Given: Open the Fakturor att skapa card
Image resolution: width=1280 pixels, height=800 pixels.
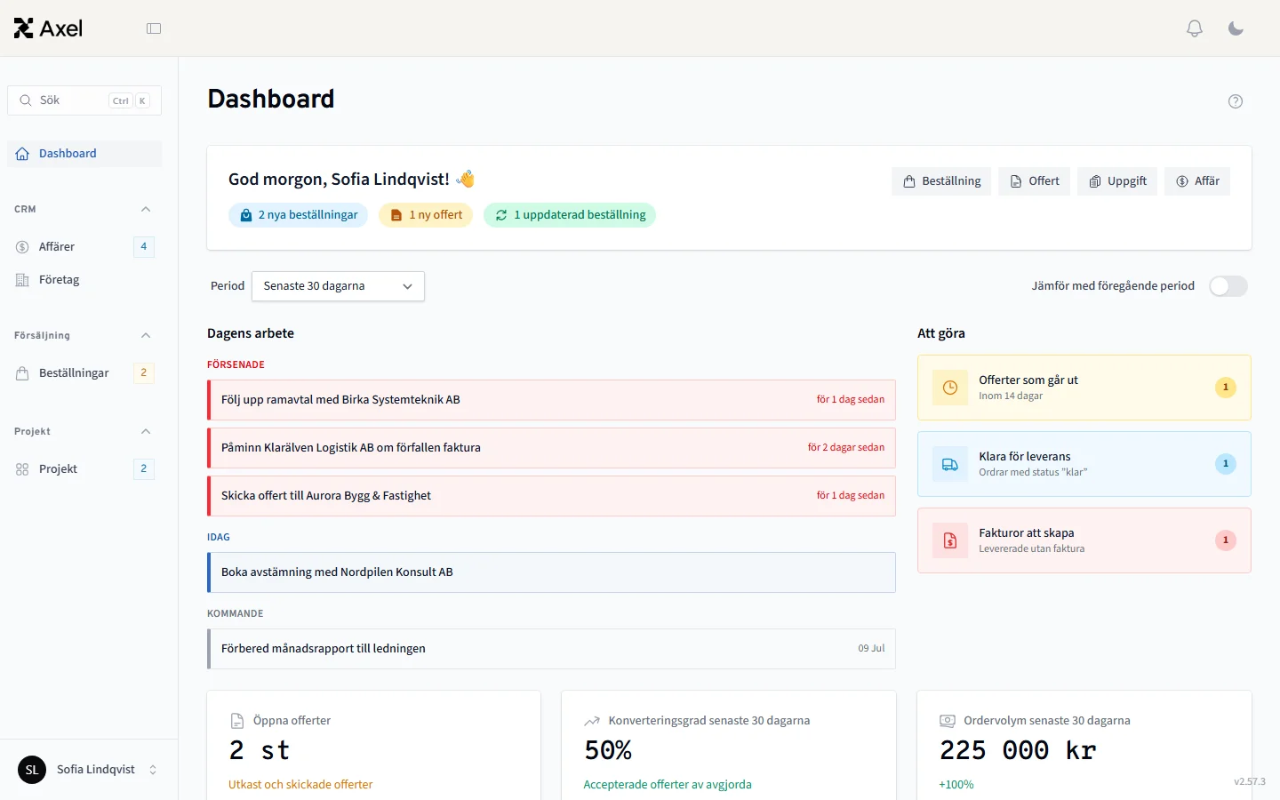Looking at the screenshot, I should point(1084,540).
